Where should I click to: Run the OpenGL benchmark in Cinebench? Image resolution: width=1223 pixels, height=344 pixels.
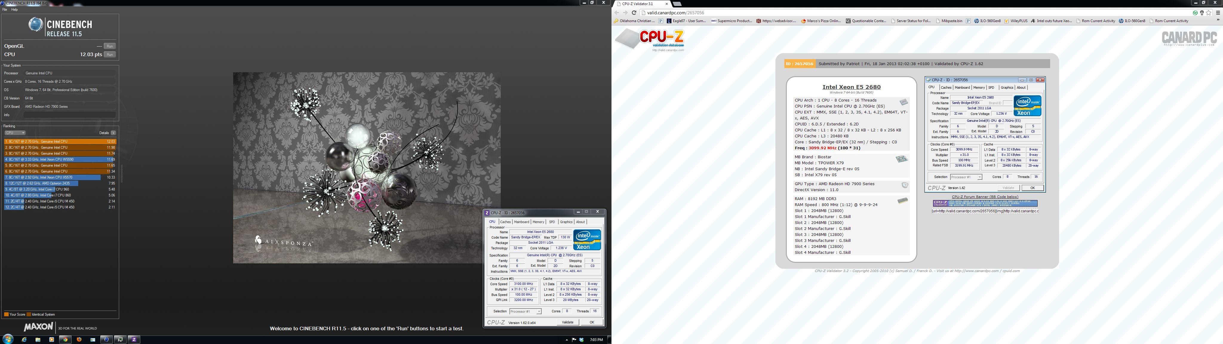pos(110,46)
